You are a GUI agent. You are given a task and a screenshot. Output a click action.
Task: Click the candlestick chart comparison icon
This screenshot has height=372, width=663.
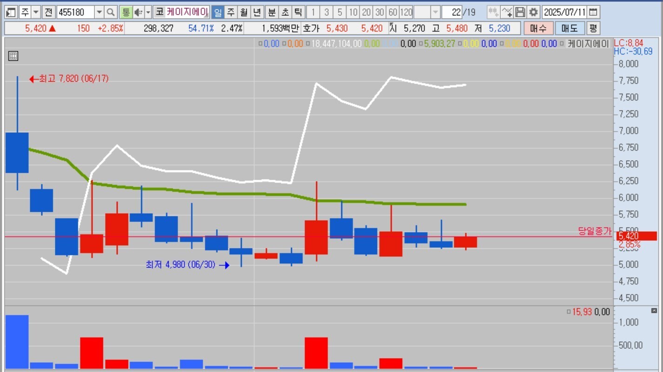[x=493, y=12]
